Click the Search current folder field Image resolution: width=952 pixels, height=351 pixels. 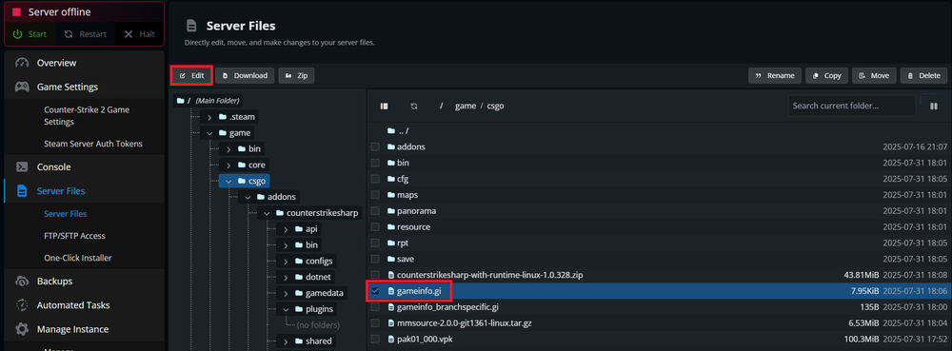point(851,106)
